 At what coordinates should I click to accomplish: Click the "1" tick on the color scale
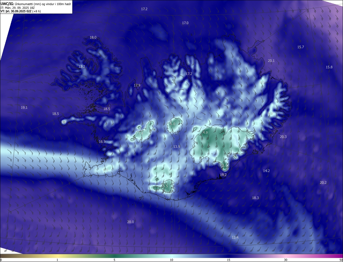[58, 260]
